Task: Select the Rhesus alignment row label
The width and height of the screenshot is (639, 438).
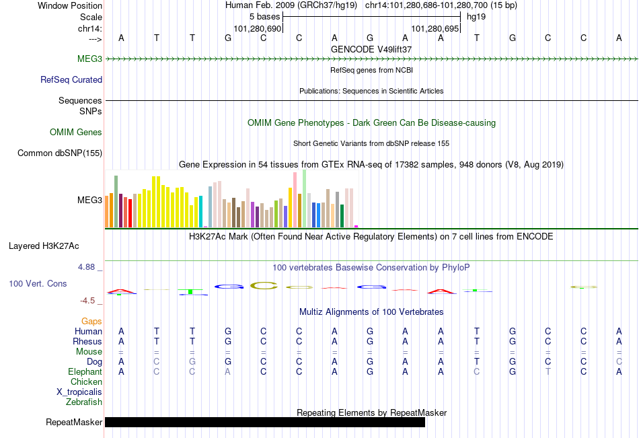Action: point(87,341)
